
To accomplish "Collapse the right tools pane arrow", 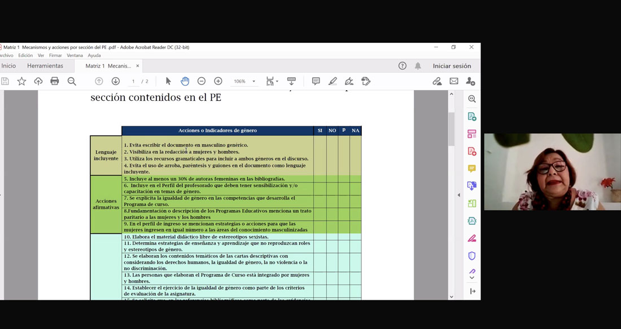I will coord(458,195).
